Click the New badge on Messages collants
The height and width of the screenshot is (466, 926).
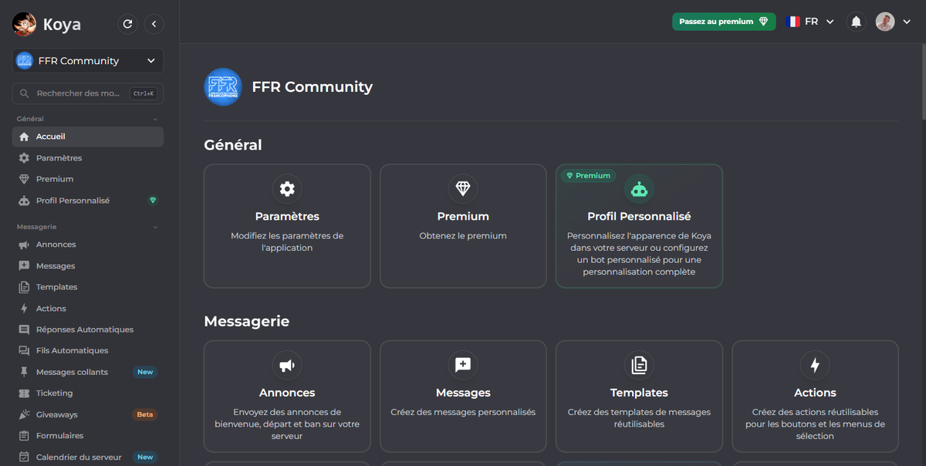point(145,372)
